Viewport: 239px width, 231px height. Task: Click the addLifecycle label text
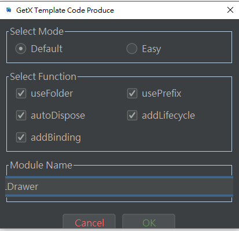tap(168, 116)
